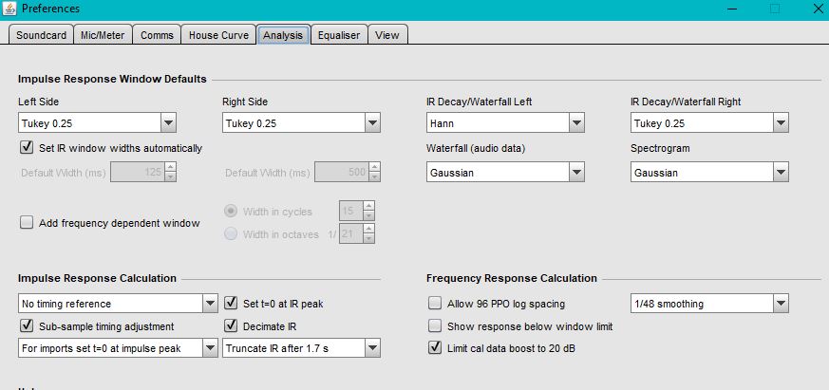Open the imports t=0 at impulse peak dropdown
Image resolution: width=829 pixels, height=390 pixels.
[118, 348]
